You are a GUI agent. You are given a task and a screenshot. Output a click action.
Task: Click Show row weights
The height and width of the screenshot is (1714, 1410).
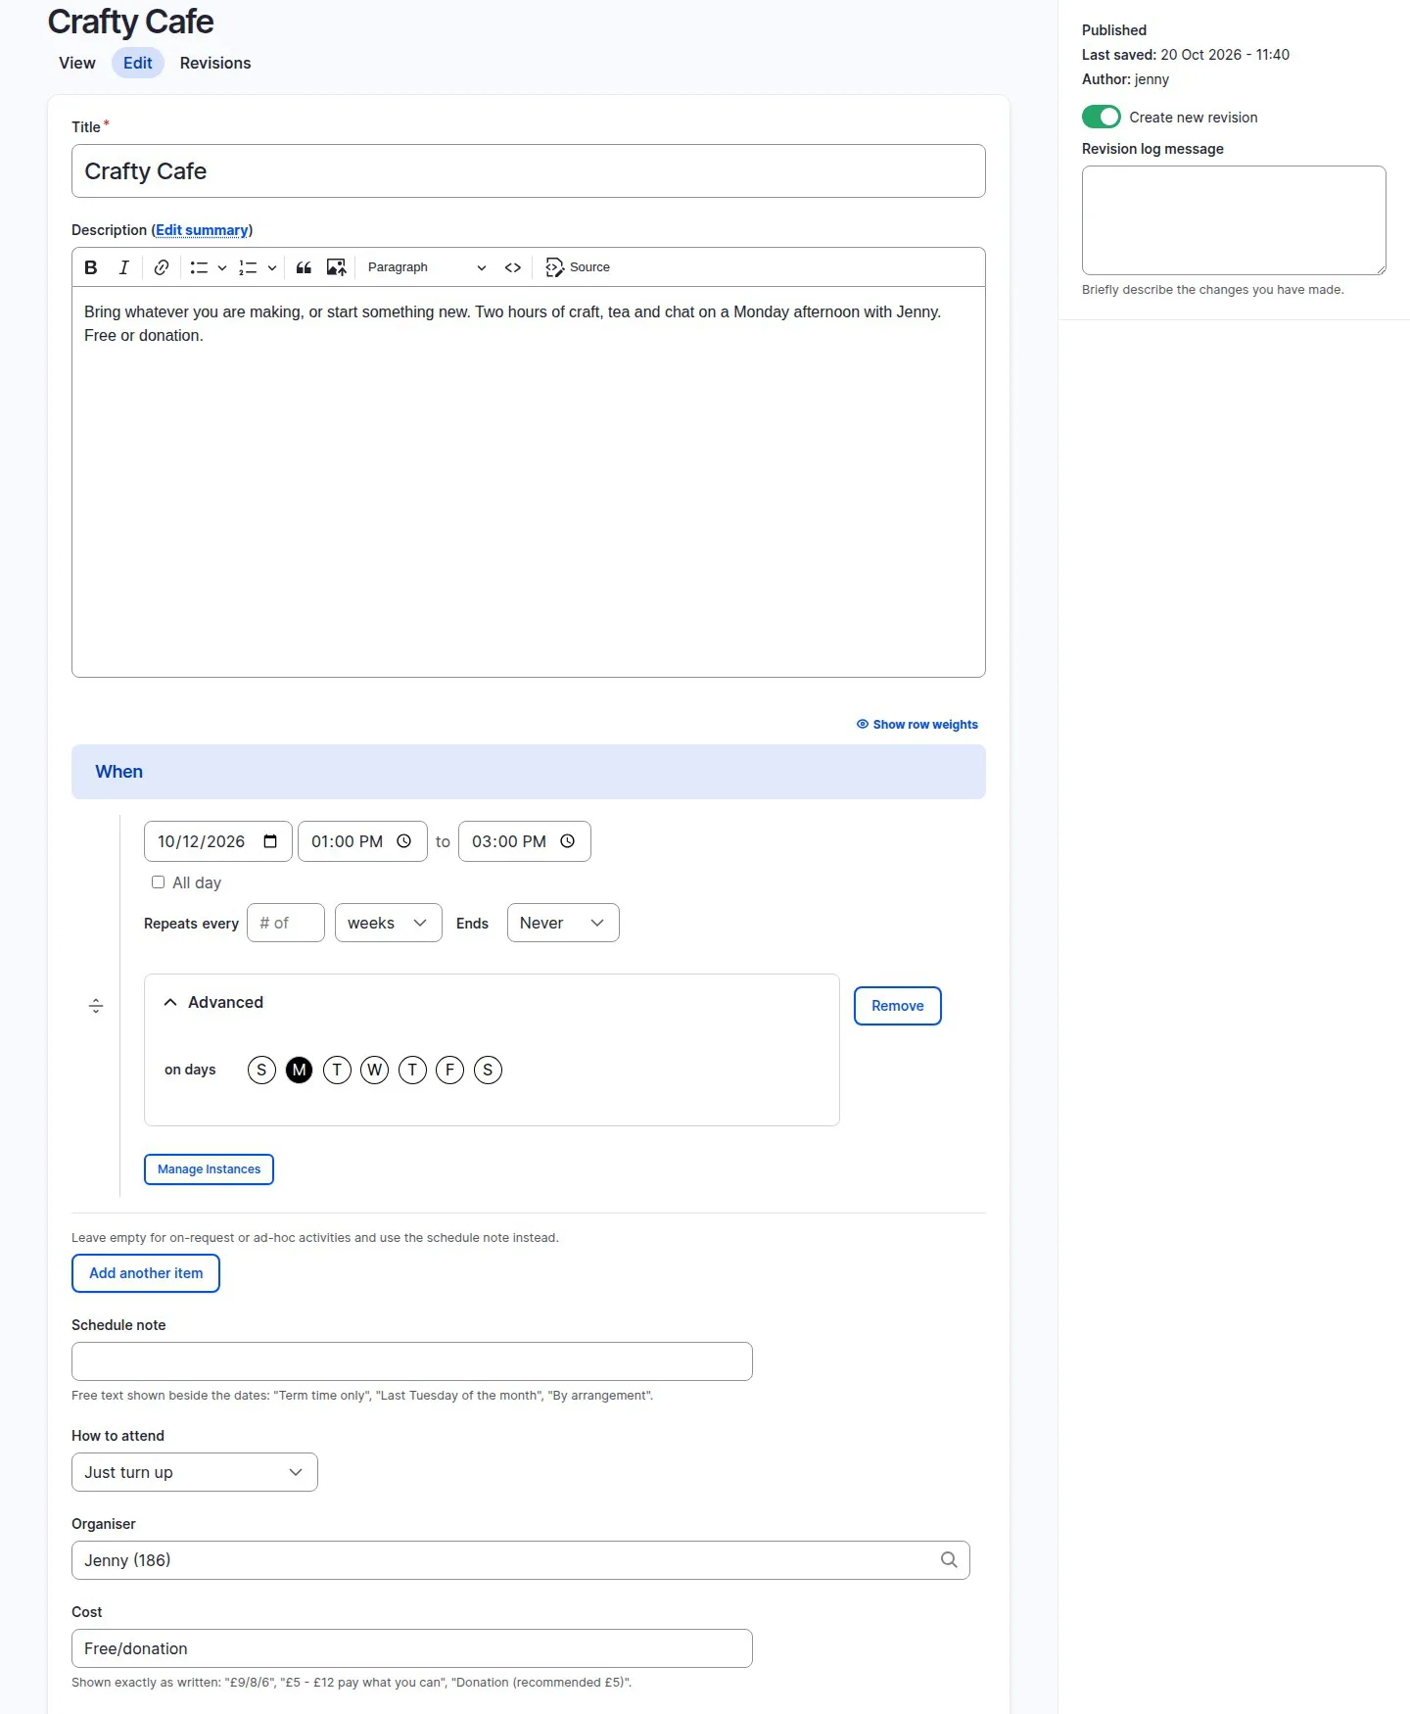[917, 725]
